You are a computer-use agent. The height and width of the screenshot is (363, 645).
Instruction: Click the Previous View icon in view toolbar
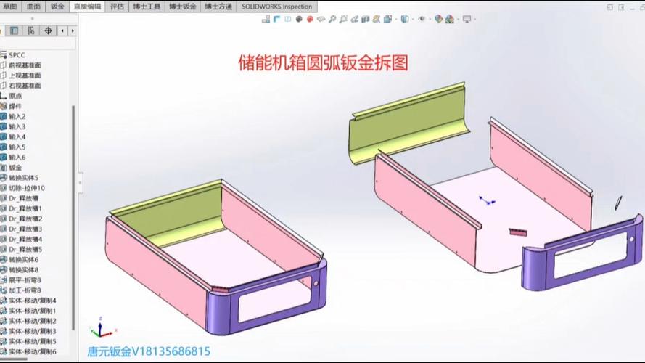tap(354, 19)
